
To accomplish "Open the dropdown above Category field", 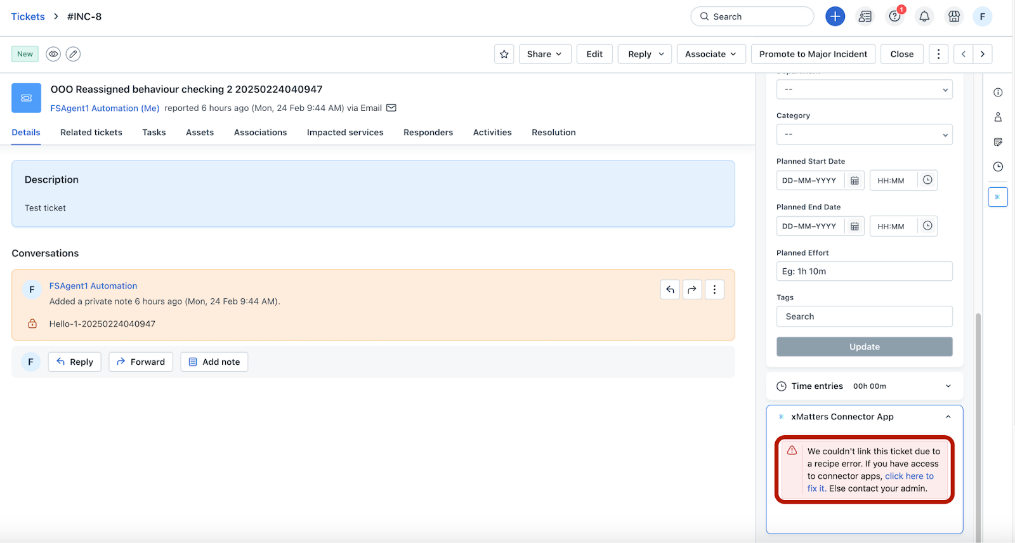I will coord(864,89).
